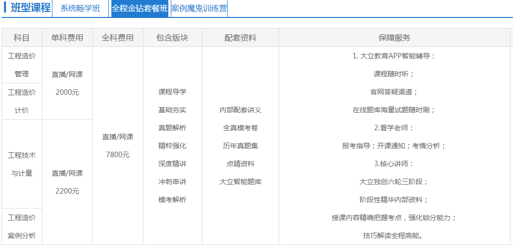This screenshot has height=247, width=513.
Task: Click 基础夯实 in included modules
Action: click(172, 110)
